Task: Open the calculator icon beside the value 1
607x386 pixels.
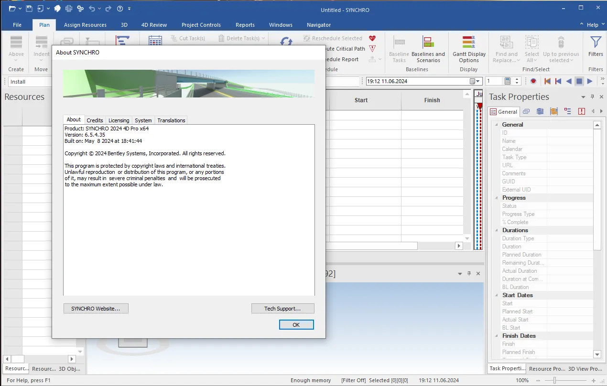Action: click(507, 81)
